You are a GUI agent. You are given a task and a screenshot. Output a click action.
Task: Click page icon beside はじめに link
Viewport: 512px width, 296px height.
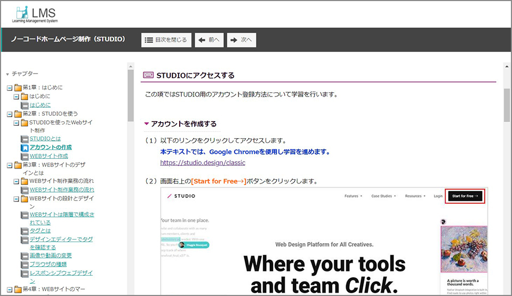25,105
